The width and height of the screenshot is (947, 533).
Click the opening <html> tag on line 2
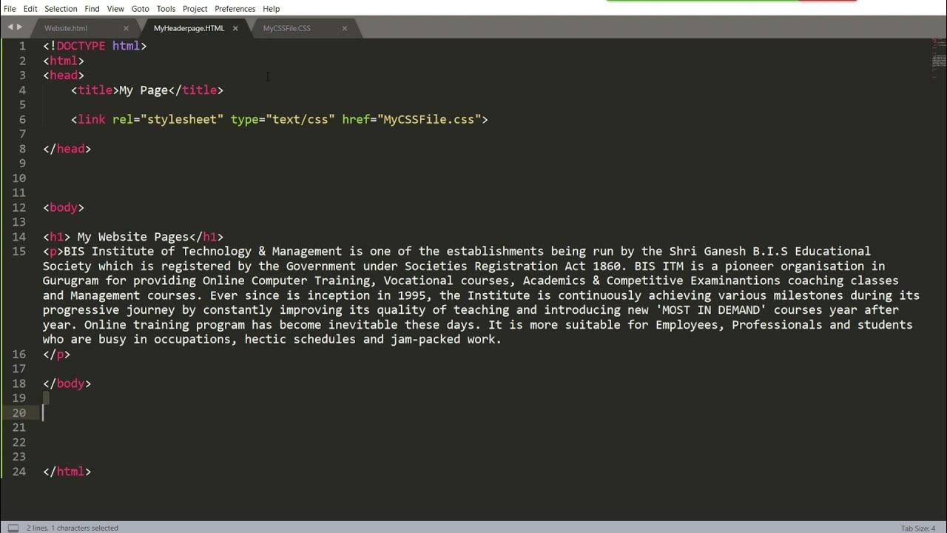[64, 61]
